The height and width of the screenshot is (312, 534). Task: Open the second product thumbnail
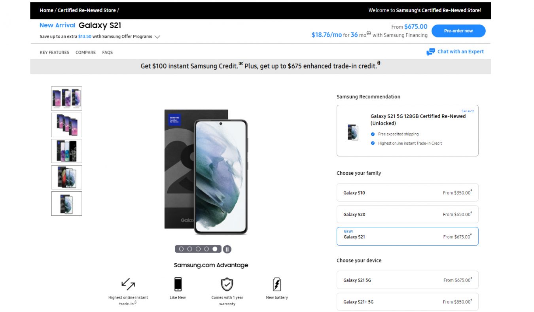tap(66, 125)
